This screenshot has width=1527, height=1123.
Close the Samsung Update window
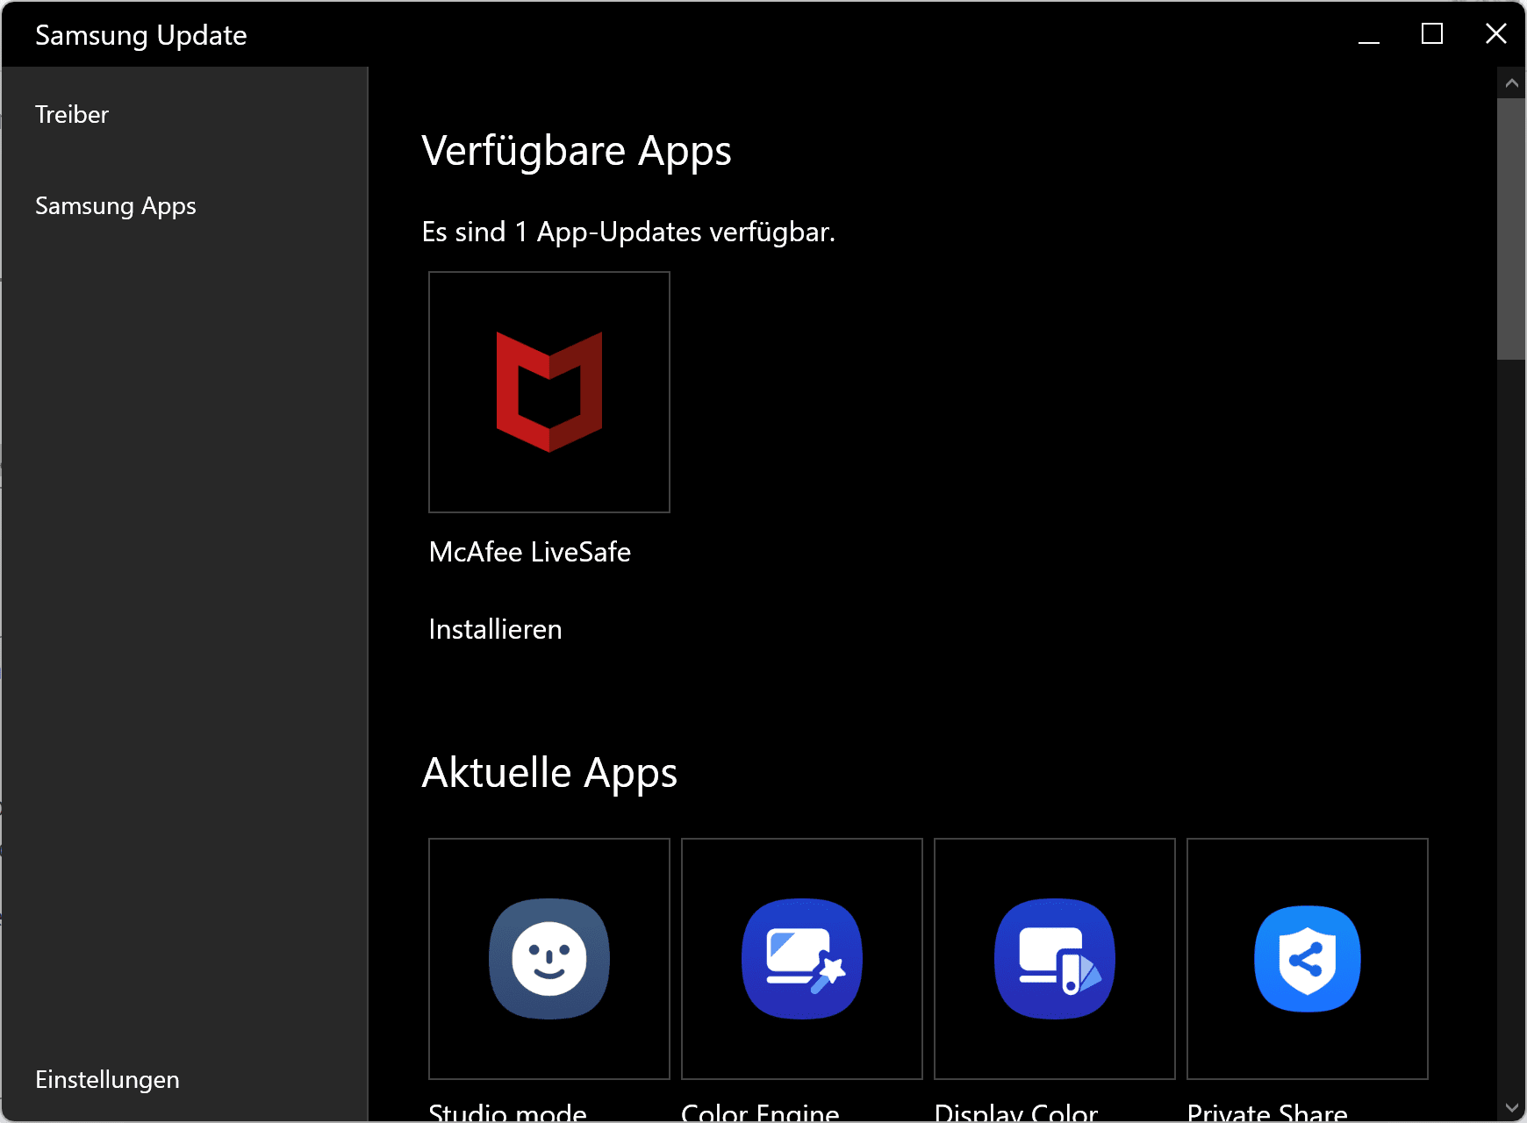click(1495, 34)
